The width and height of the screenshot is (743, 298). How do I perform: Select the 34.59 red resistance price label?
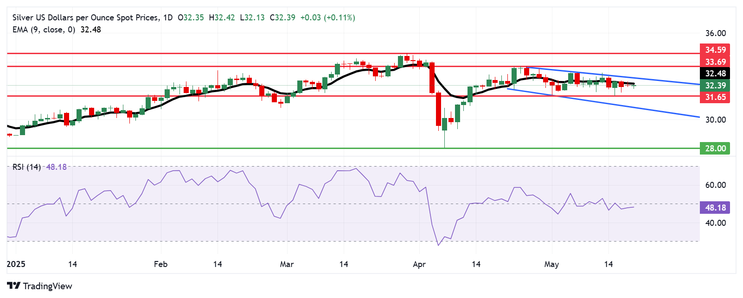click(715, 50)
